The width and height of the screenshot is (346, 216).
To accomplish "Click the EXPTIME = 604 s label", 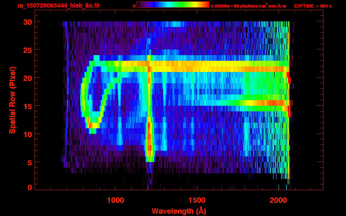I will pos(313,6).
